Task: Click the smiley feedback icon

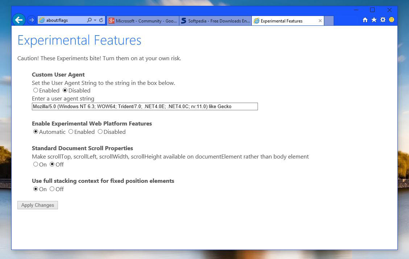Action: [392, 20]
